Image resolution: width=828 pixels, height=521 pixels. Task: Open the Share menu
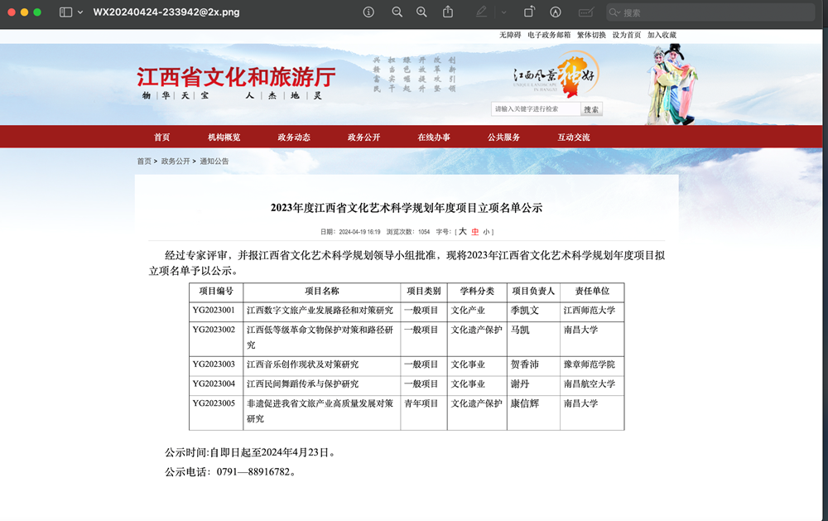point(448,12)
